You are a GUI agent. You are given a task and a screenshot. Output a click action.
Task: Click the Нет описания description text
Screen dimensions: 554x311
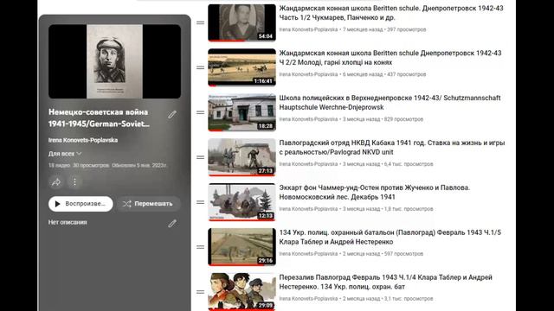(x=68, y=222)
